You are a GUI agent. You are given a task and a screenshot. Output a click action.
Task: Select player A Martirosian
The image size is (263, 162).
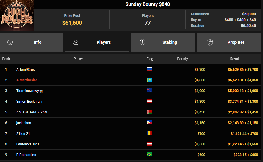point(27,80)
